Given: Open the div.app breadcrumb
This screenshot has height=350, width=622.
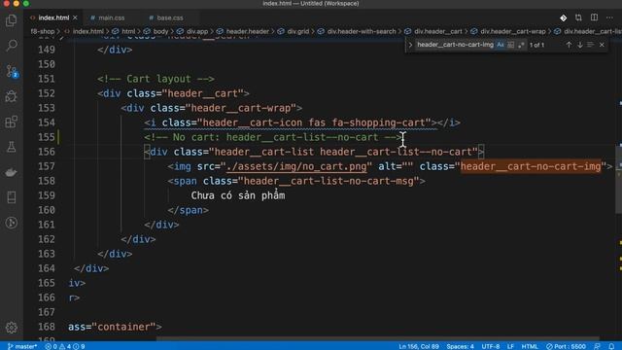Looking at the screenshot, I should [197, 31].
